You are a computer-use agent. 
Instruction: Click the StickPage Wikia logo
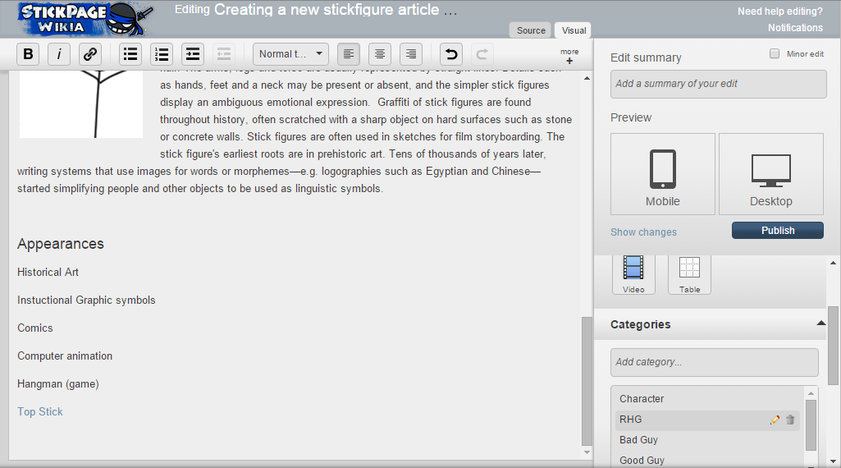[86, 19]
